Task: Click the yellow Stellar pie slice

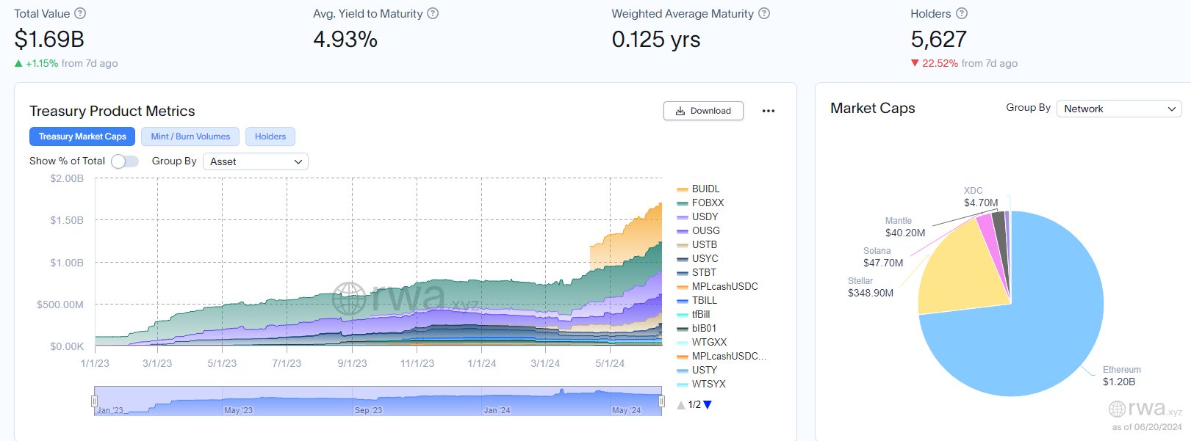Action: point(955,271)
